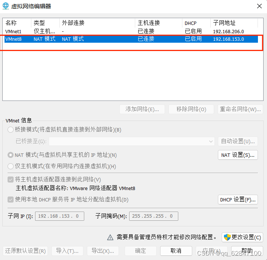
Task: Click the 名称 column header
Action: [17, 23]
